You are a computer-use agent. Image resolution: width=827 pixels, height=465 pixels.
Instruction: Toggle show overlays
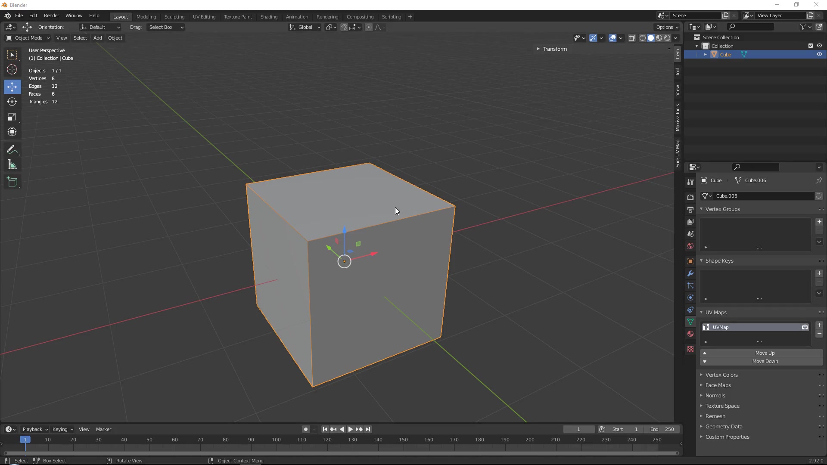pos(612,38)
